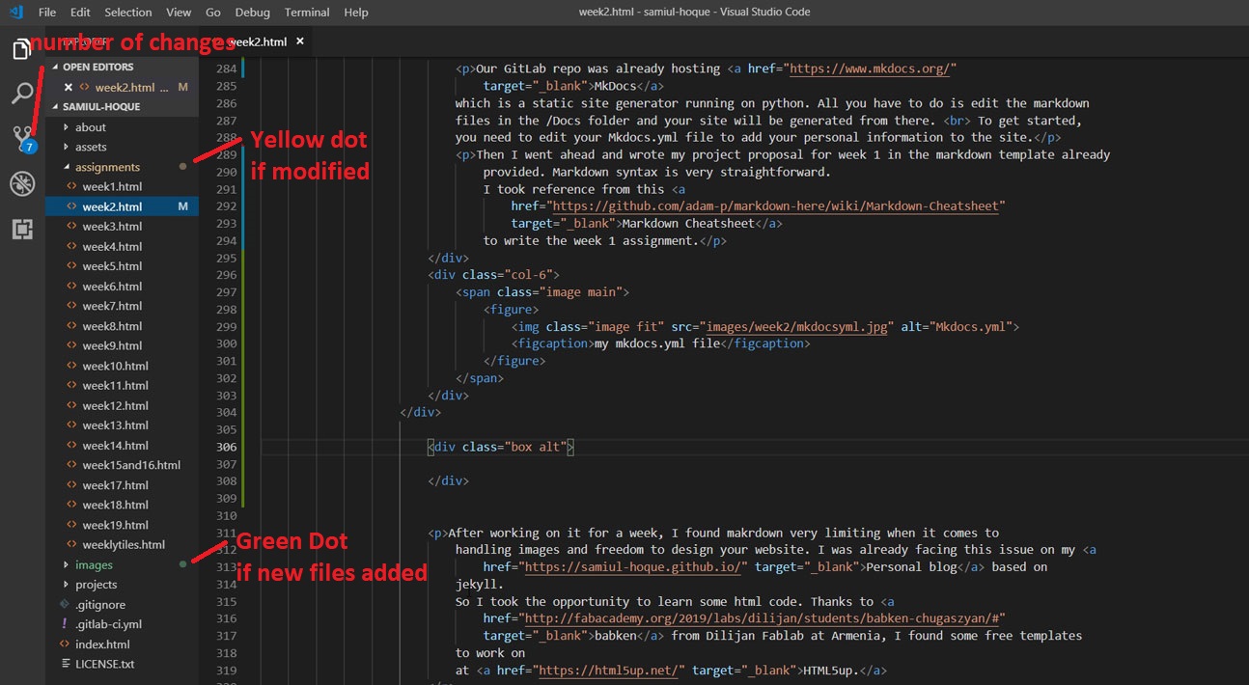Viewport: 1249px width, 685px height.
Task: Click the samiul-hoque.github.io URL
Action: coord(631,567)
